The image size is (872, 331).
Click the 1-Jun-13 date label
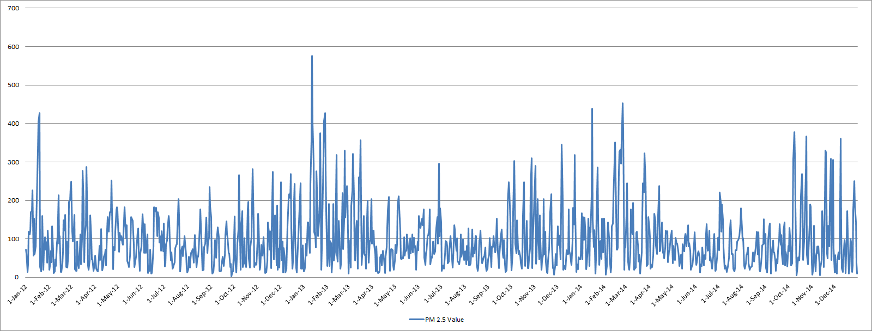tap(409, 294)
